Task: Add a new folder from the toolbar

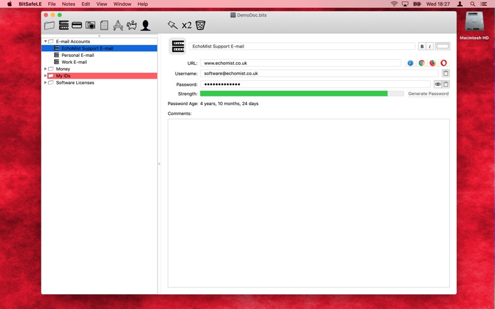Action: pyautogui.click(x=49, y=25)
